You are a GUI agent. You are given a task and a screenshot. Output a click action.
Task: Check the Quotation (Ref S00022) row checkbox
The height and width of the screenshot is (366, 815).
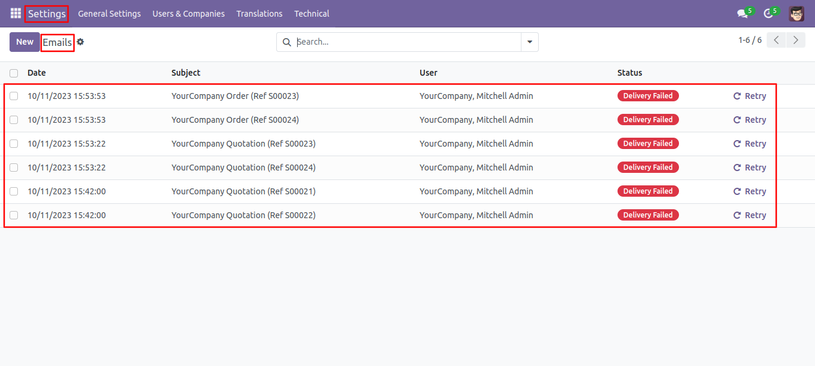pos(14,215)
